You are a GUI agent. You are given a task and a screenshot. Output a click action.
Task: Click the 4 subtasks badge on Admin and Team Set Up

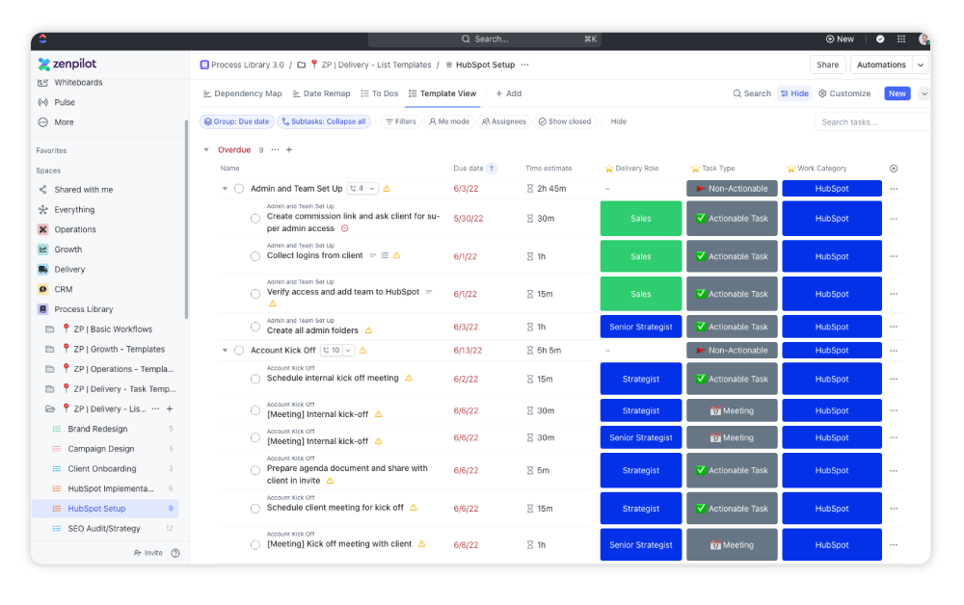pos(357,189)
